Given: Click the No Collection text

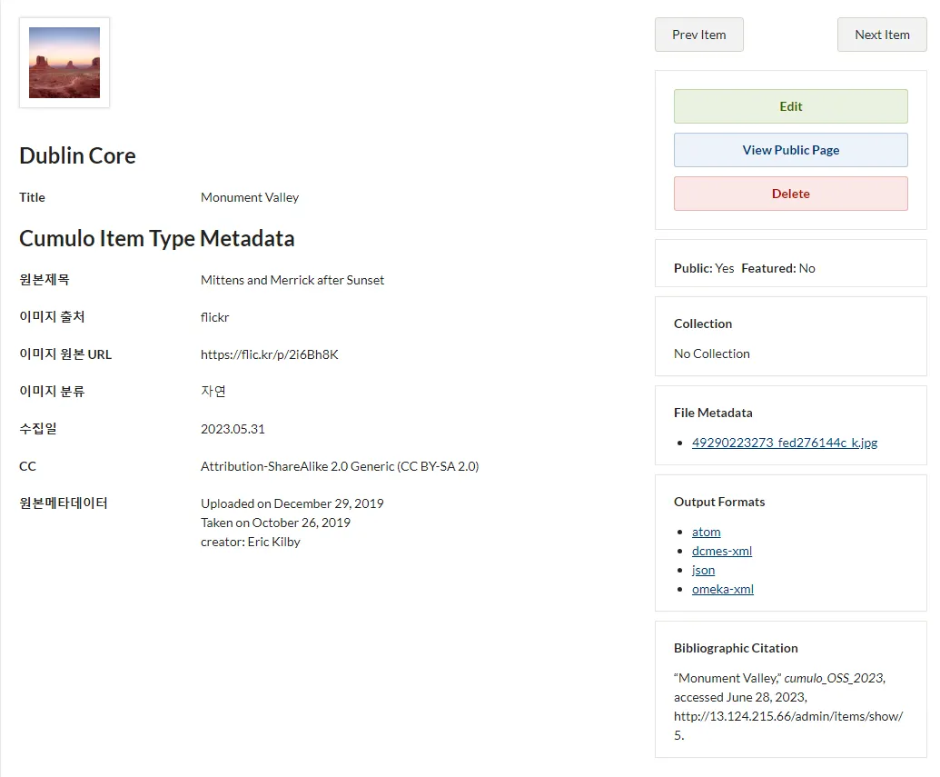Looking at the screenshot, I should point(711,354).
